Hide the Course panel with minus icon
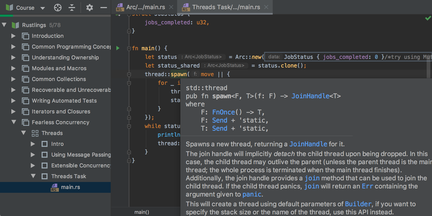Screen dimensions: 432x216 click(104, 8)
